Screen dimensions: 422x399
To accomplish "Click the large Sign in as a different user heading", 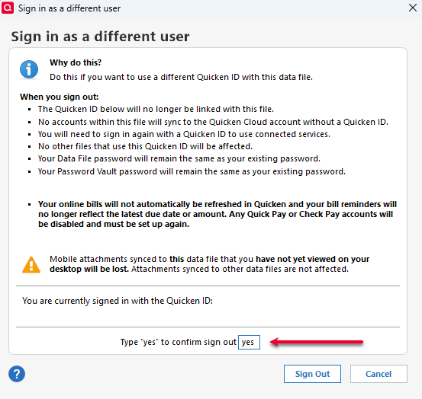I will point(100,37).
